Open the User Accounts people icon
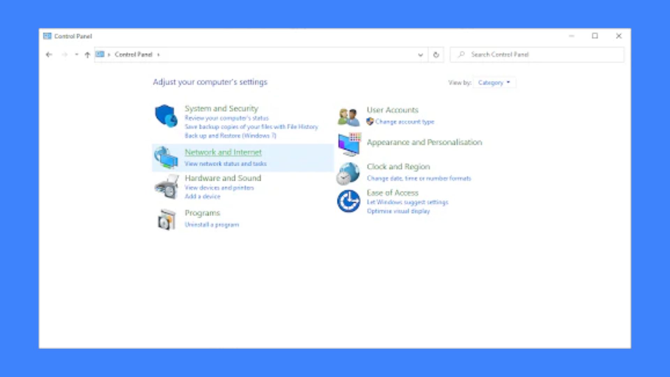This screenshot has height=377, width=670. [348, 117]
